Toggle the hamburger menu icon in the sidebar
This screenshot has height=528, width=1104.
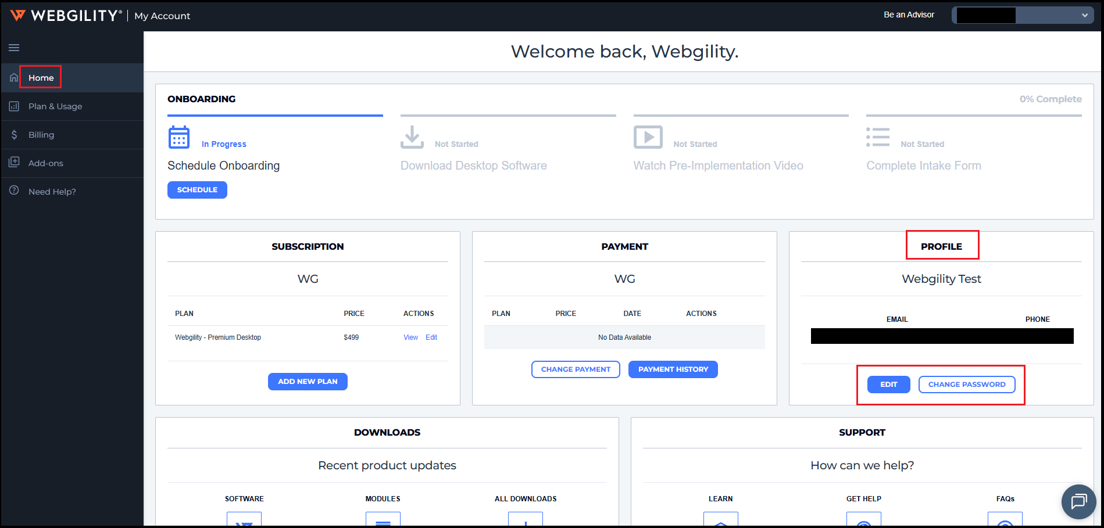pos(14,48)
